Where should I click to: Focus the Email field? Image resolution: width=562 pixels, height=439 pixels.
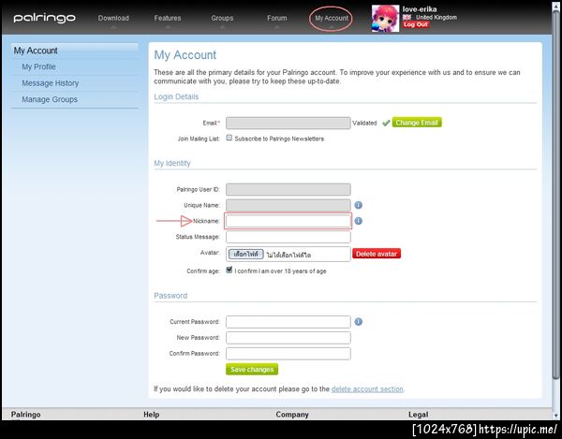coord(288,123)
